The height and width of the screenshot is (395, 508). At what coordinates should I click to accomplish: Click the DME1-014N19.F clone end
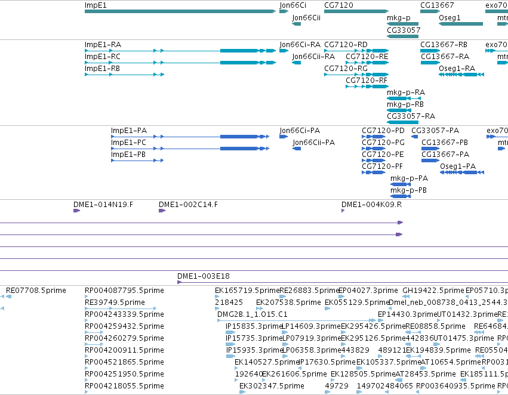coord(77,211)
